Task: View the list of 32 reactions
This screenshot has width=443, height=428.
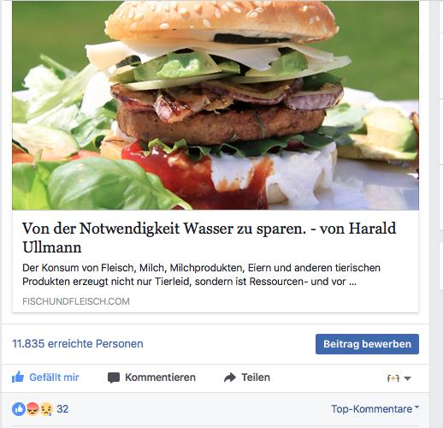Action: (62, 409)
